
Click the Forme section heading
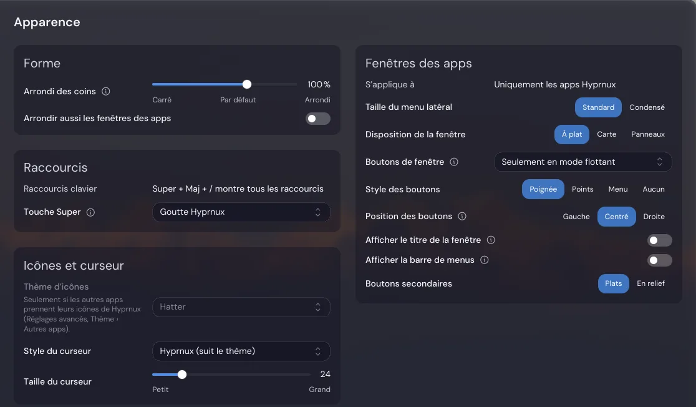coord(42,63)
